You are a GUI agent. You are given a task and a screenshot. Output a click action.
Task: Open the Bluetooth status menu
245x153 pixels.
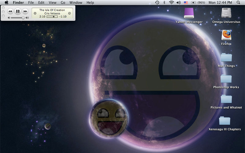(x=164, y=2)
